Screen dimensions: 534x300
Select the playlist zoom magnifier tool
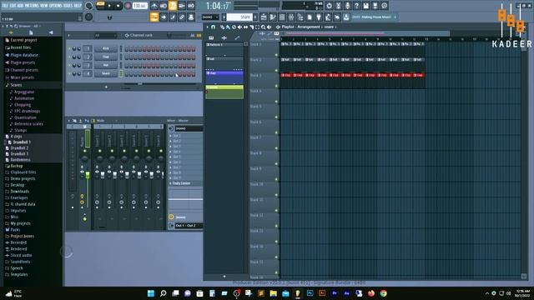point(264,27)
